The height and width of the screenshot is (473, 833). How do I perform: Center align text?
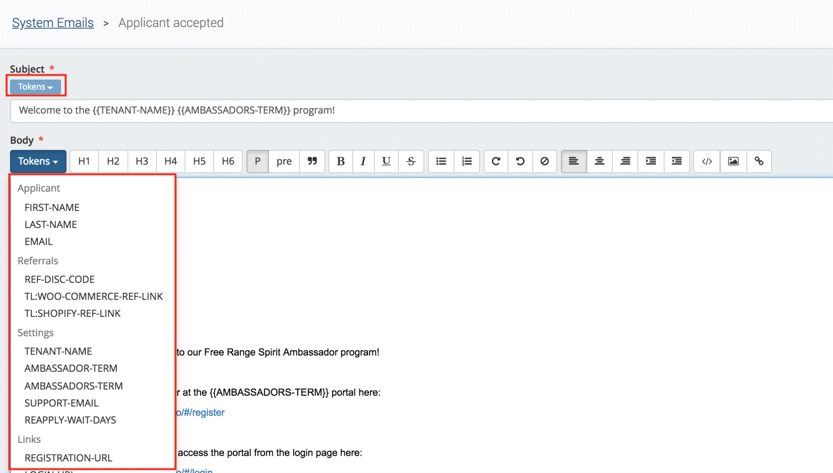coord(600,161)
